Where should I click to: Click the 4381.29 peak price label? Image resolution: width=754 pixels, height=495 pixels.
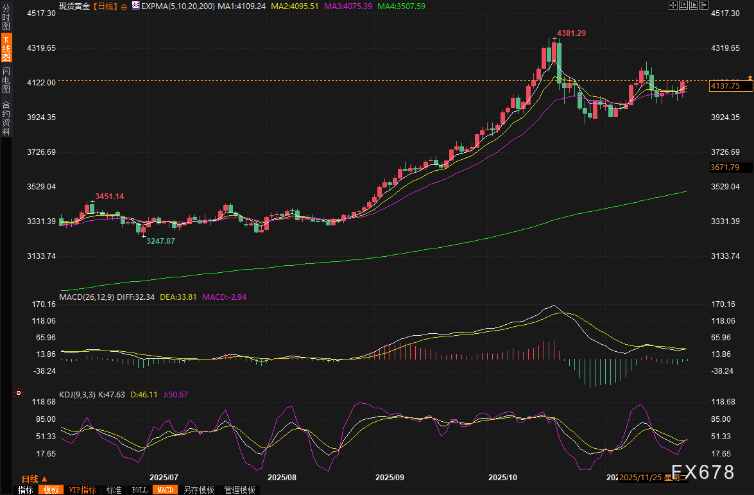pos(571,33)
